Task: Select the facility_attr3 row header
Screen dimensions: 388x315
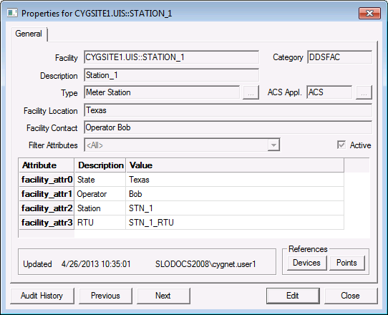Action: tap(47, 223)
